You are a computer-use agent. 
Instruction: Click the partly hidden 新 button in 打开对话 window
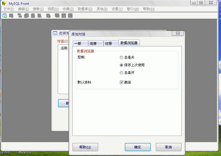[x=63, y=103]
